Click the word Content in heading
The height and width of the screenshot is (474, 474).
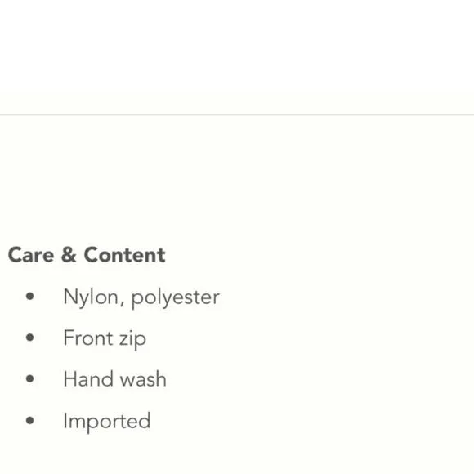click(124, 254)
